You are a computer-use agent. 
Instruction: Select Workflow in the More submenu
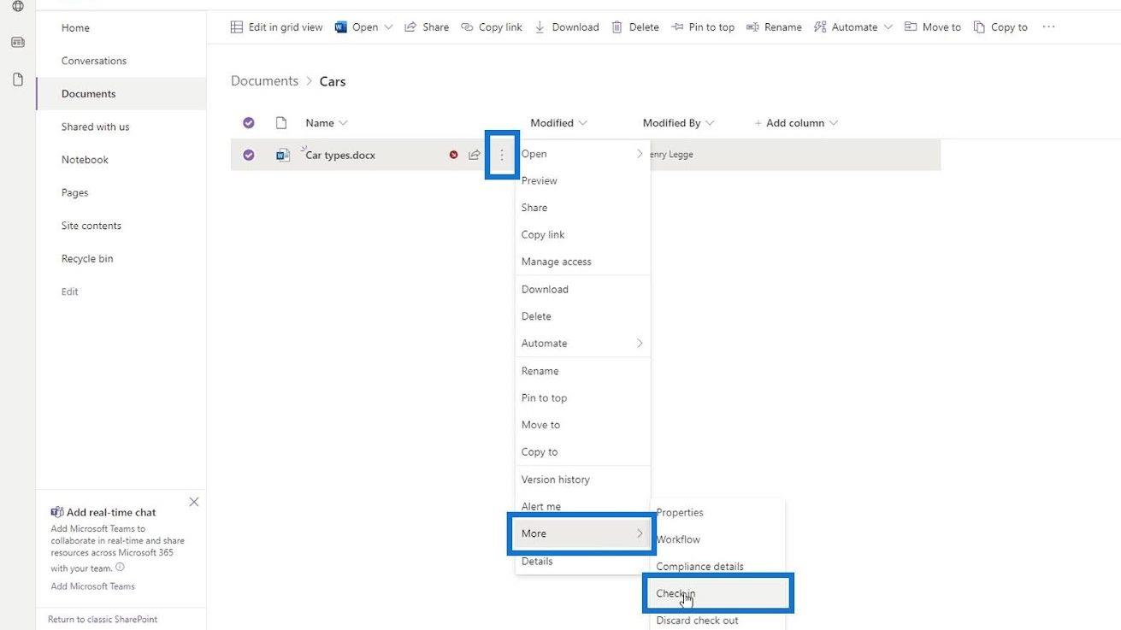point(717,539)
